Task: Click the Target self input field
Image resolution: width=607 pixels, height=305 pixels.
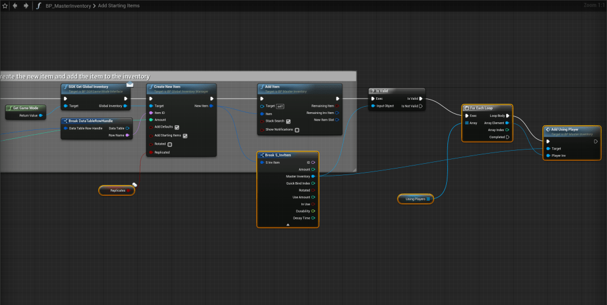Action: (281, 106)
